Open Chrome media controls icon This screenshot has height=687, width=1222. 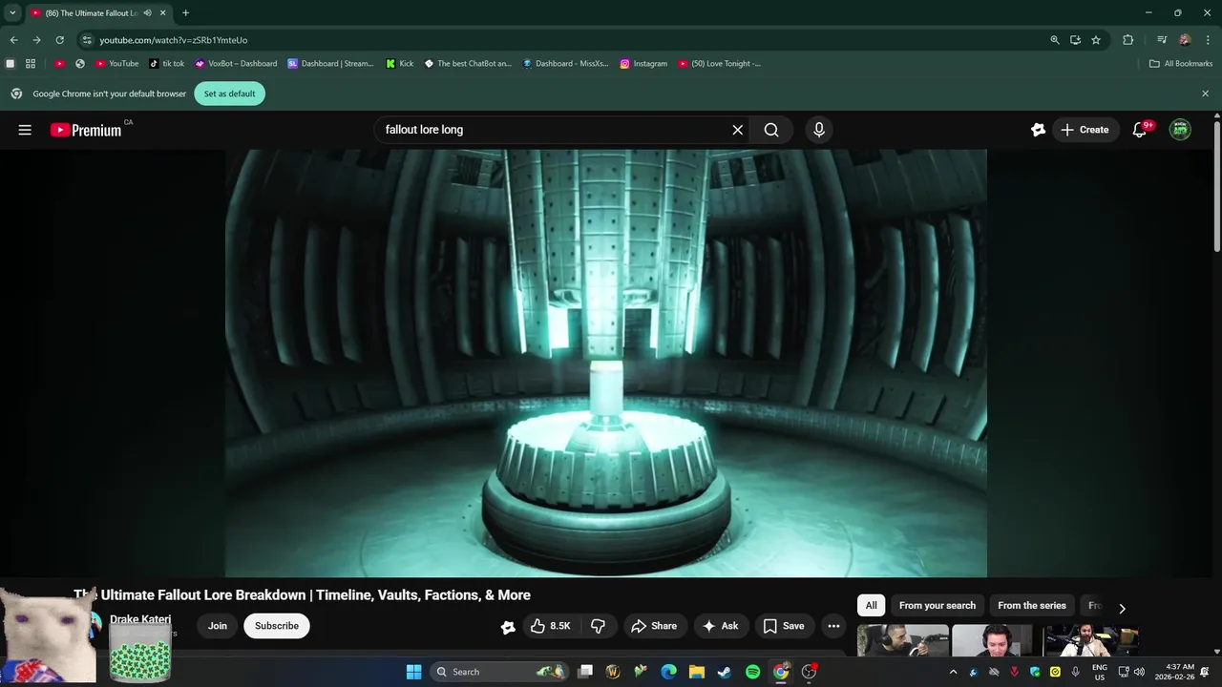[1162, 40]
